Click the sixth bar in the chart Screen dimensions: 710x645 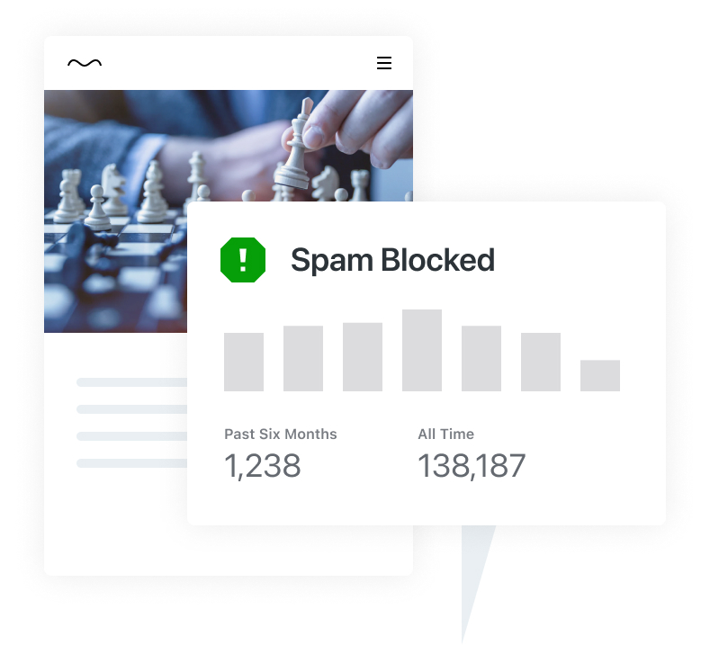point(541,362)
